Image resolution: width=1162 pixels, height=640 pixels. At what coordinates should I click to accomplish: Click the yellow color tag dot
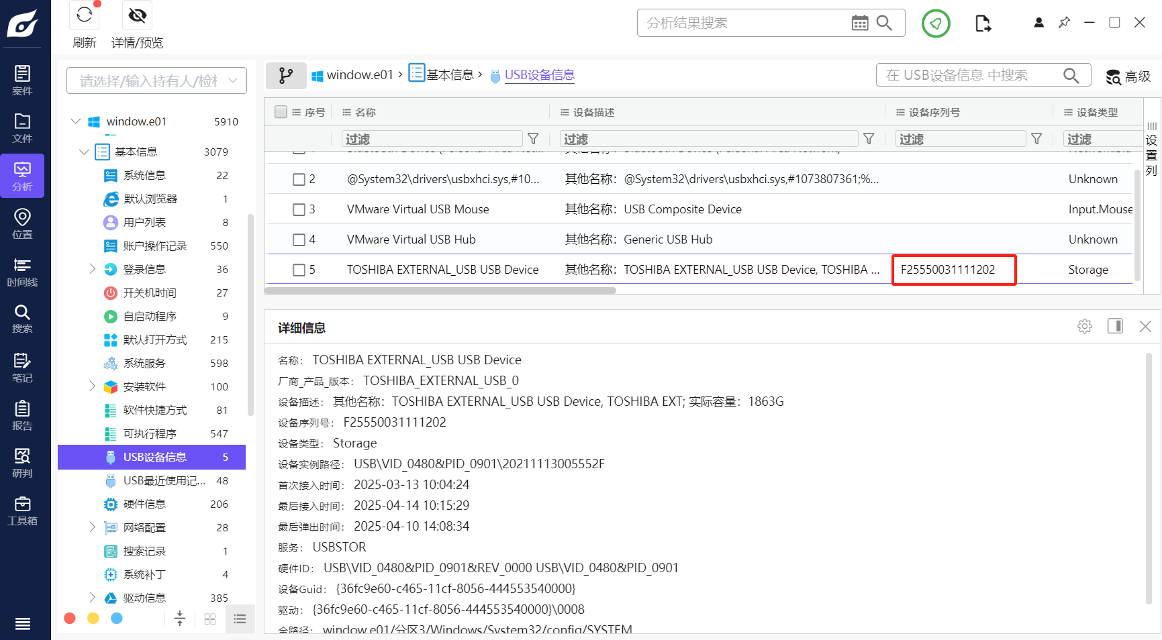click(x=93, y=618)
